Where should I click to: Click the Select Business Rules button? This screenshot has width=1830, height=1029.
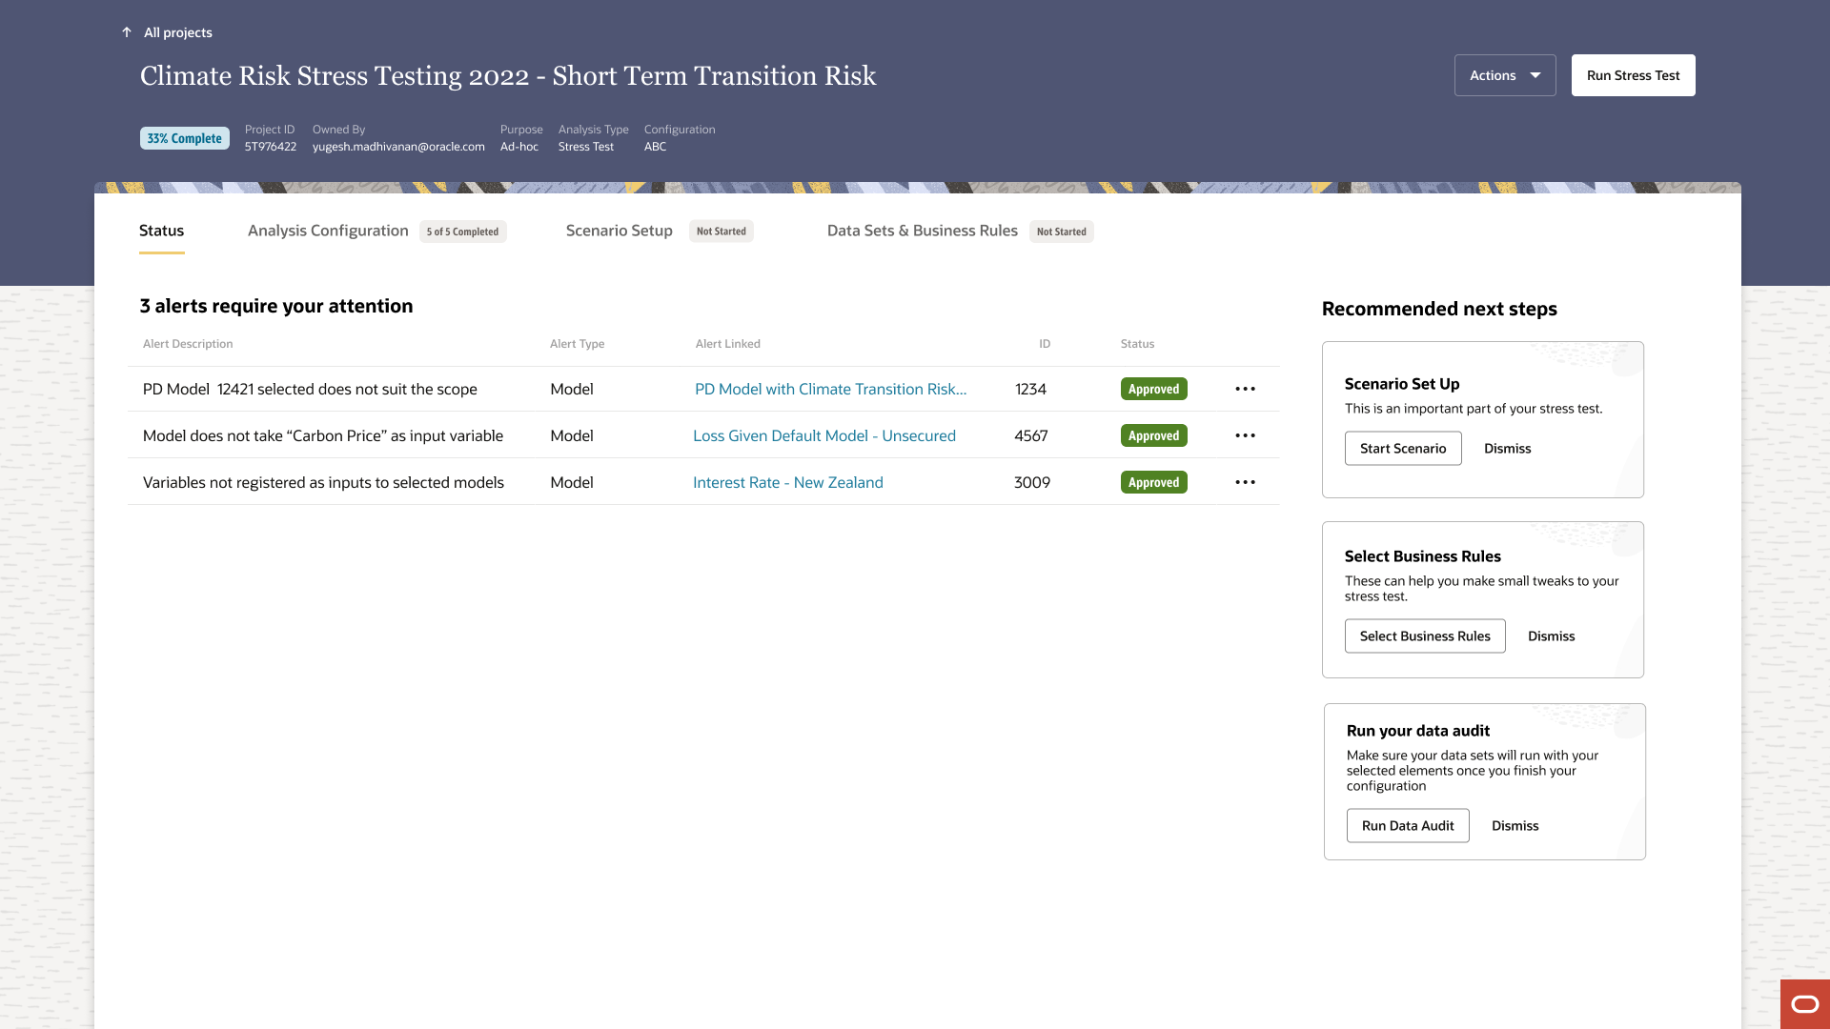coord(1425,636)
